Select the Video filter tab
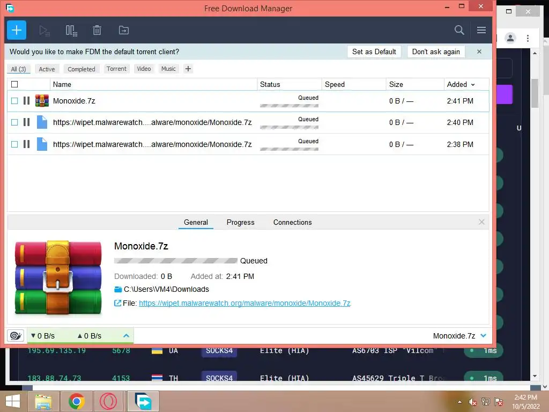549x412 pixels. 144,69
